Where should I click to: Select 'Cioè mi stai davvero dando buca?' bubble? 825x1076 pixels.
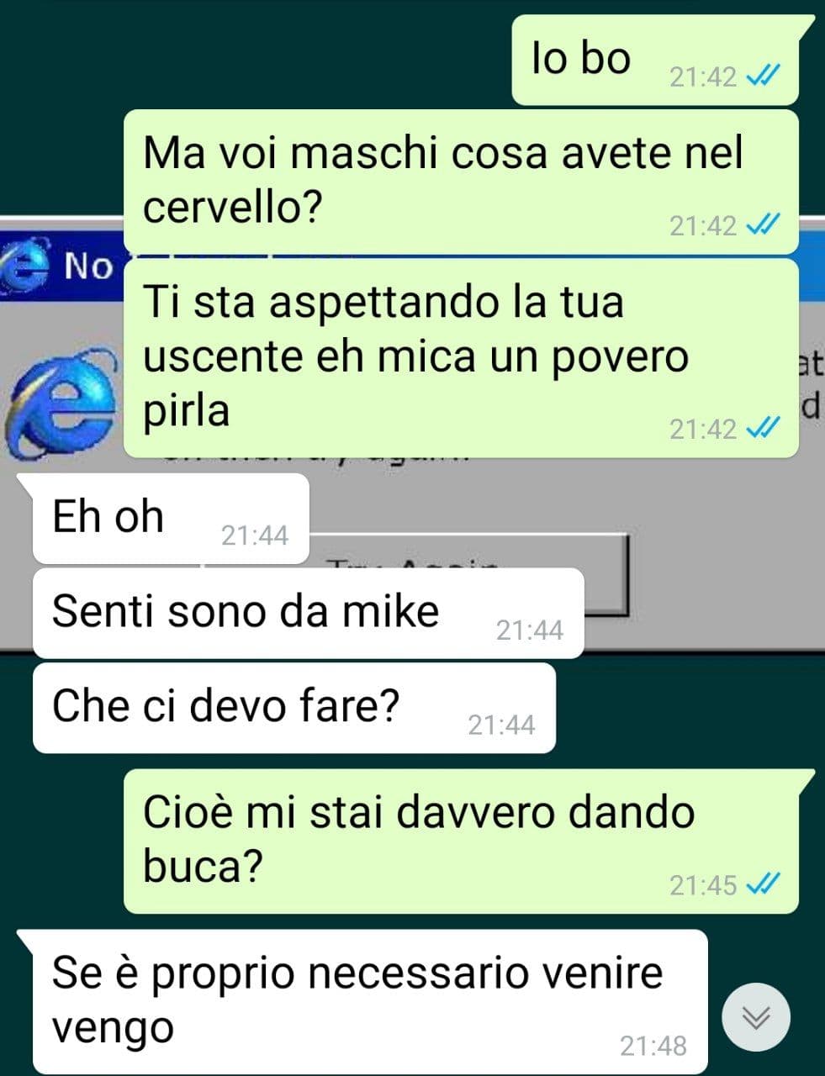tap(461, 841)
